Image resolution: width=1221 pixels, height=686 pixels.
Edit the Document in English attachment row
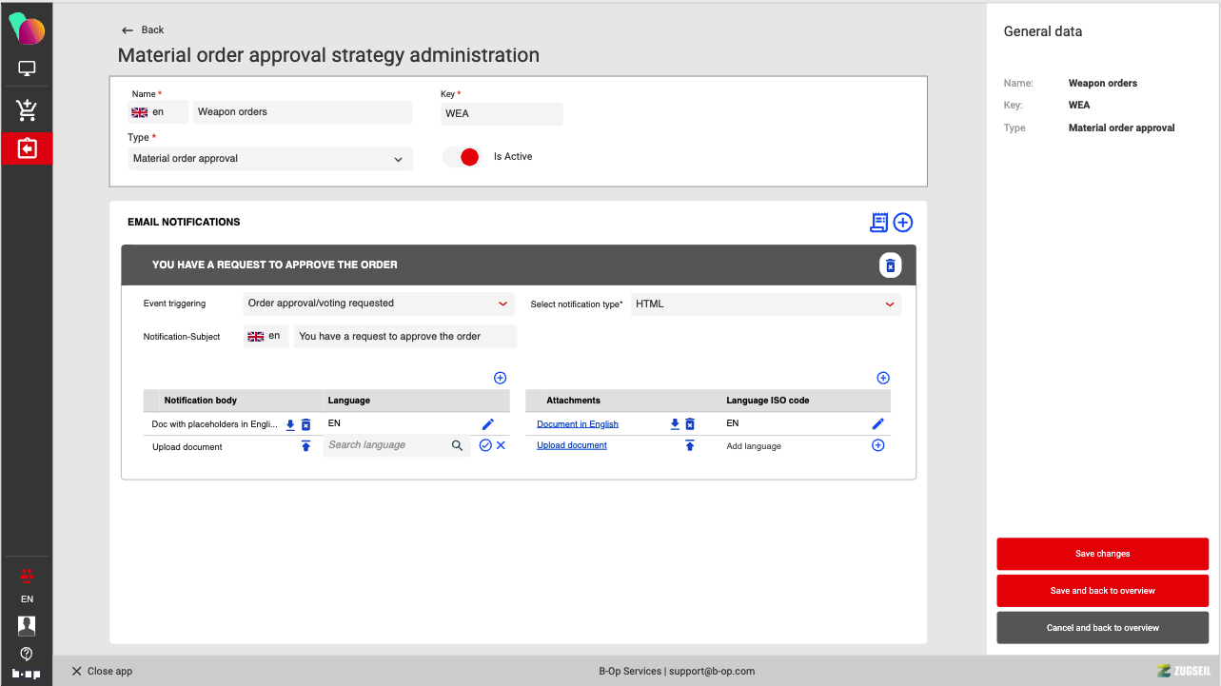point(877,424)
